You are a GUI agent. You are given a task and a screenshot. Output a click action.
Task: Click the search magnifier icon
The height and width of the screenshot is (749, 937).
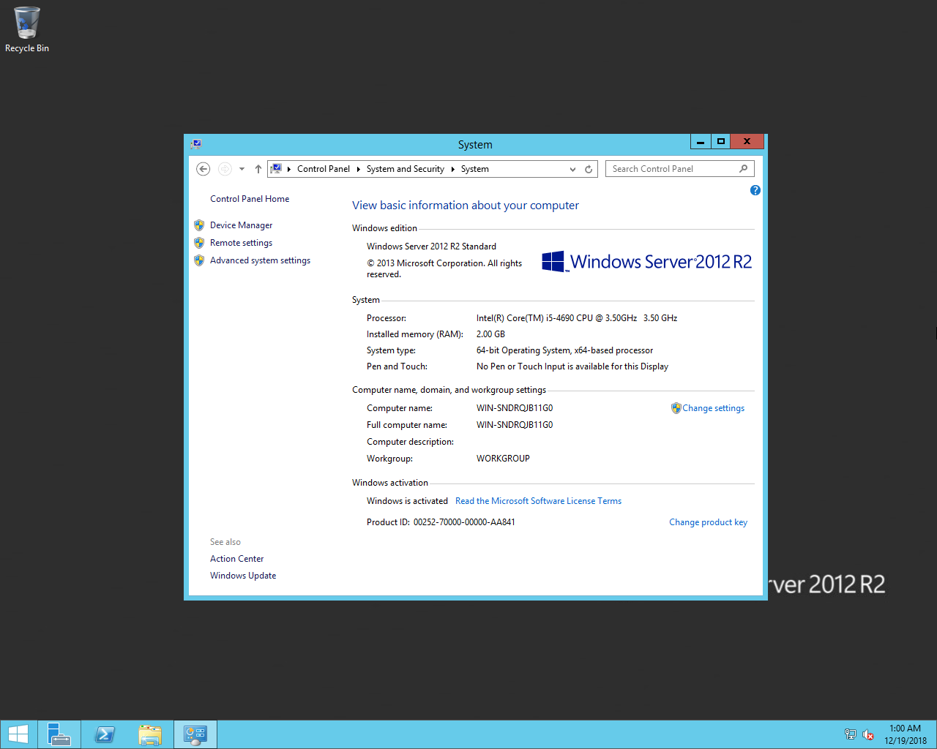point(744,169)
